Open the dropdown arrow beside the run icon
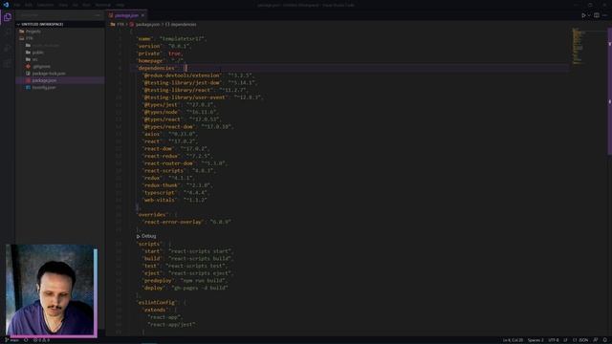This screenshot has width=612, height=344. point(589,15)
